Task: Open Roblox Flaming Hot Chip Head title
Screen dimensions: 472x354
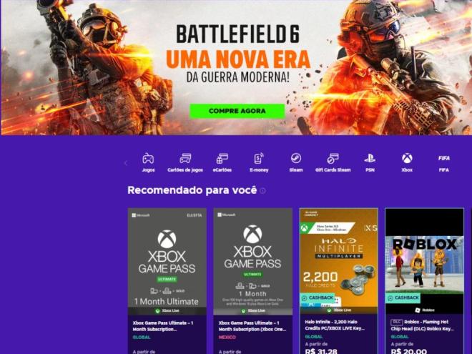Action: click(422, 325)
